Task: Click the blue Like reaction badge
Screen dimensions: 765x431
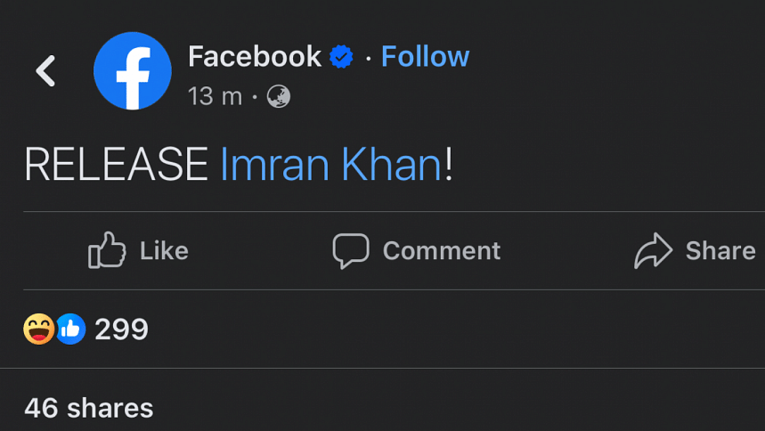Action: coord(70,329)
